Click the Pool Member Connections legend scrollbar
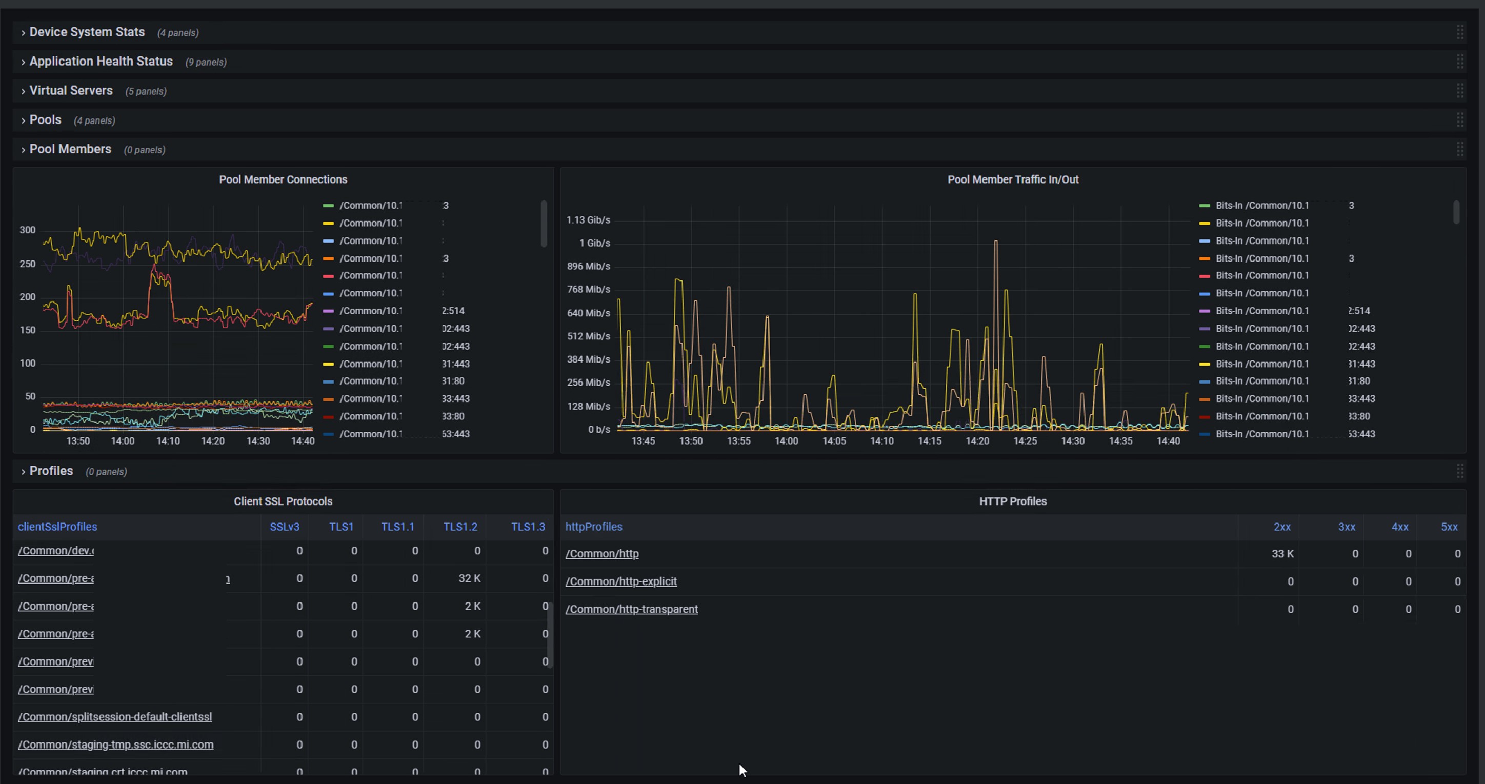The height and width of the screenshot is (784, 1485). (544, 224)
